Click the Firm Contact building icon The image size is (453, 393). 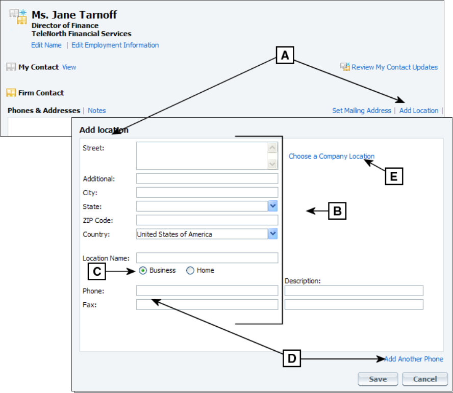[x=11, y=93]
